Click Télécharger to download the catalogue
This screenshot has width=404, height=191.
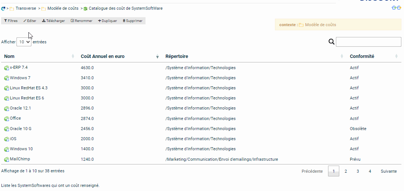(x=53, y=21)
